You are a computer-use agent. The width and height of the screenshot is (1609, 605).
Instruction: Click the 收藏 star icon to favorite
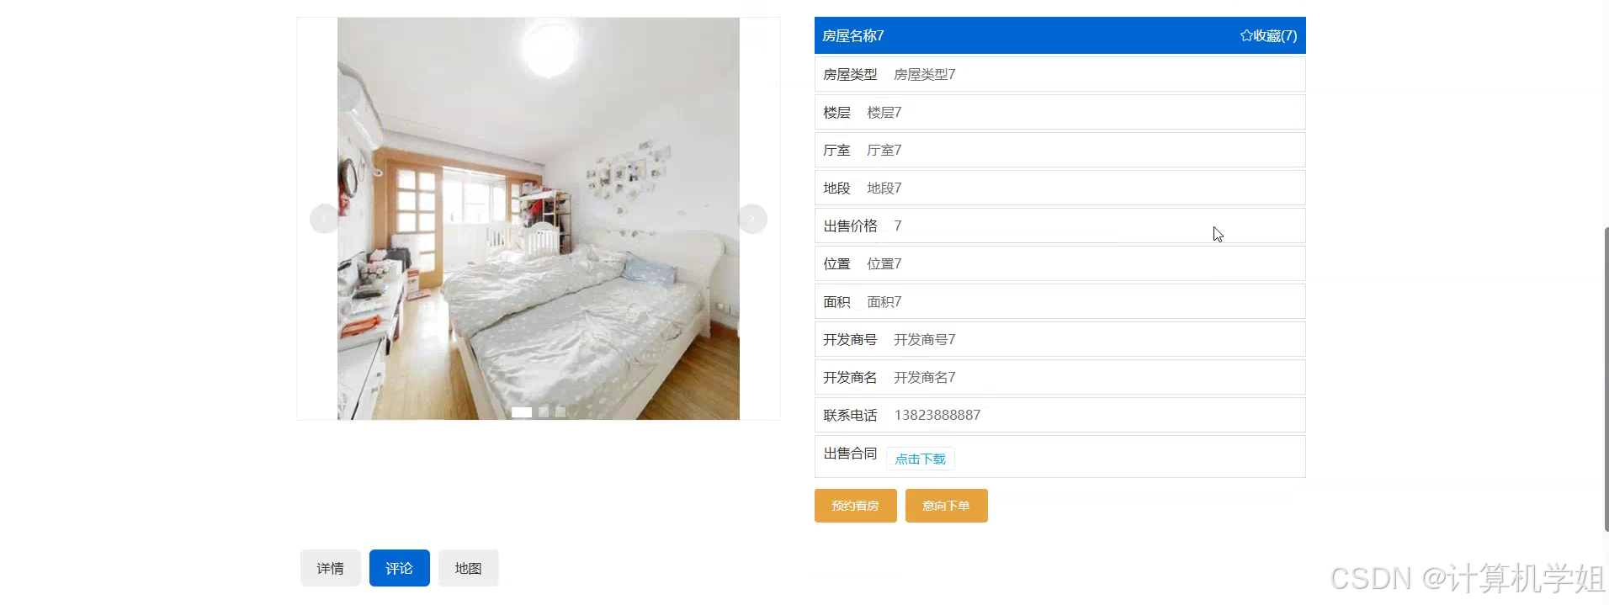pyautogui.click(x=1246, y=35)
